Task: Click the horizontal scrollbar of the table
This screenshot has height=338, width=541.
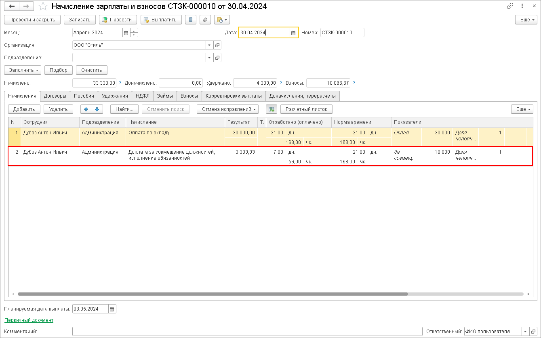Action: coord(213,294)
